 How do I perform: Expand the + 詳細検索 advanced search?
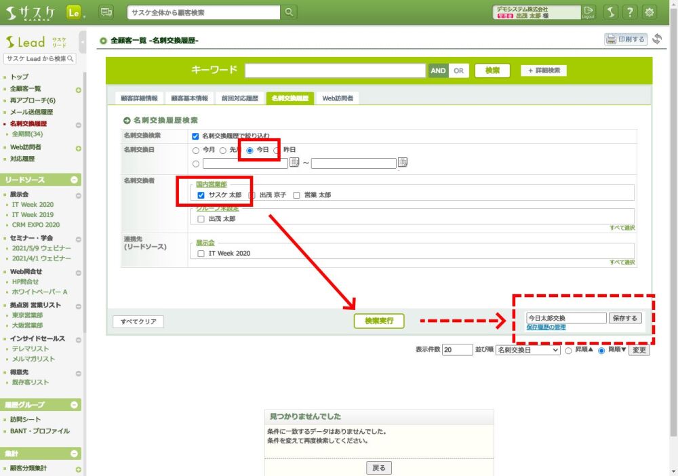543,71
